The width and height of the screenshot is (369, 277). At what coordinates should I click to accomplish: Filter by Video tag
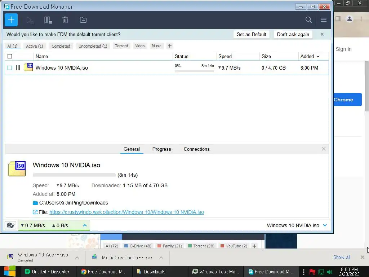140,46
